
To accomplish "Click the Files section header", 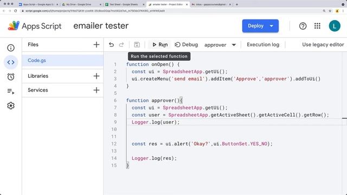I will [x=33, y=44].
